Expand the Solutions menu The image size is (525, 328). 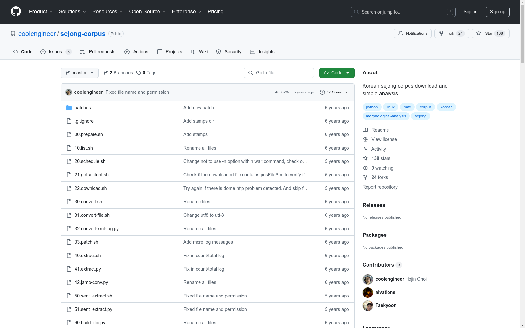pos(73,11)
